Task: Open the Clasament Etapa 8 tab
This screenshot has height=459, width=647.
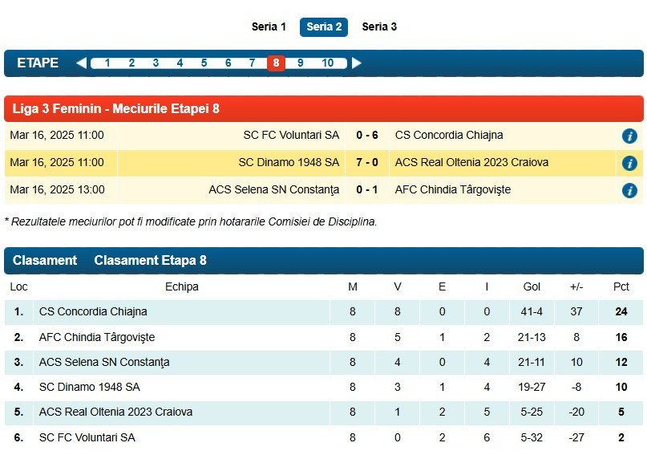Action: [x=150, y=260]
